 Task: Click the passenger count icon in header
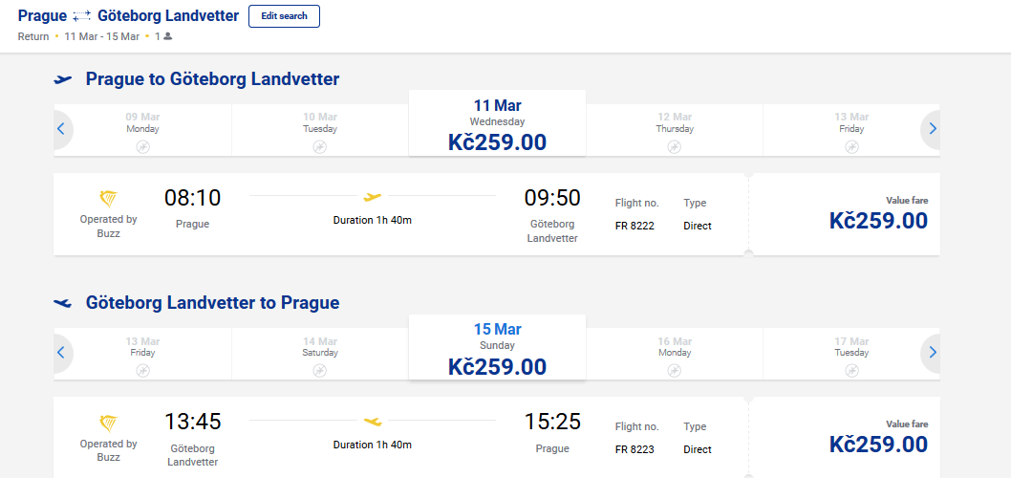167,36
